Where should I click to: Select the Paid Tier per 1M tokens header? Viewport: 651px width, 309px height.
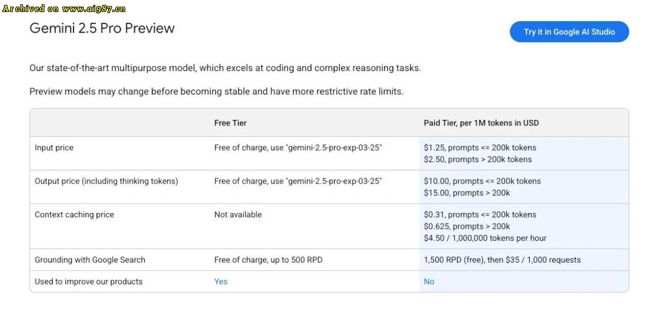pyautogui.click(x=481, y=123)
